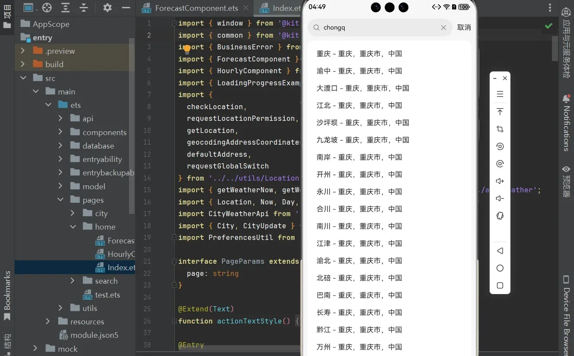Collapse the ets folder

point(48,105)
